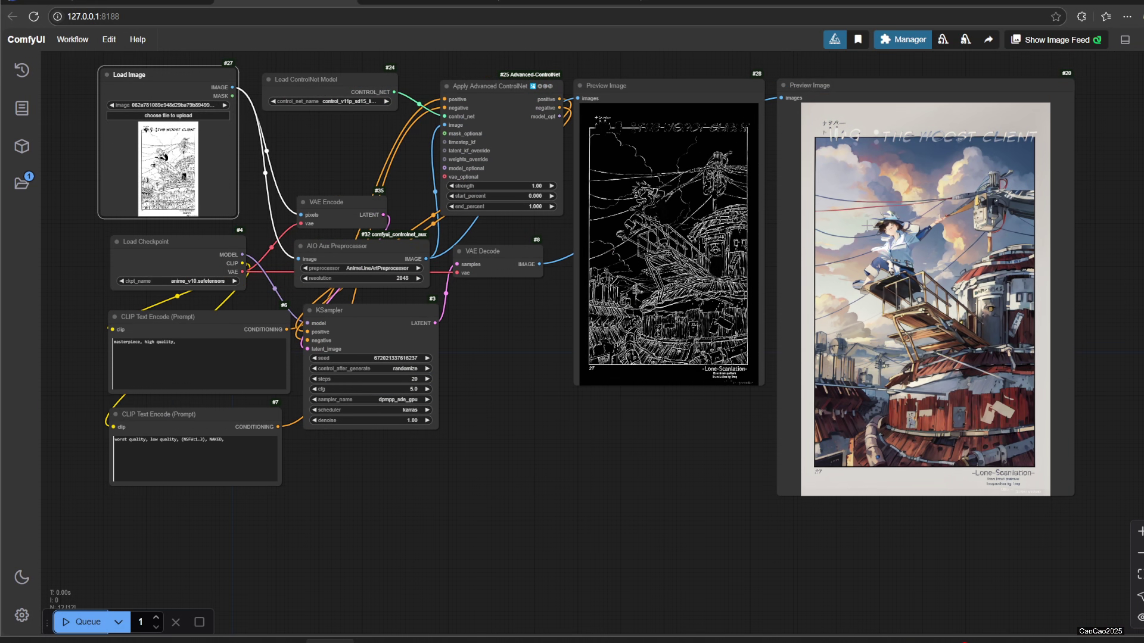Toggle the bottom panel icon

click(x=1125, y=39)
